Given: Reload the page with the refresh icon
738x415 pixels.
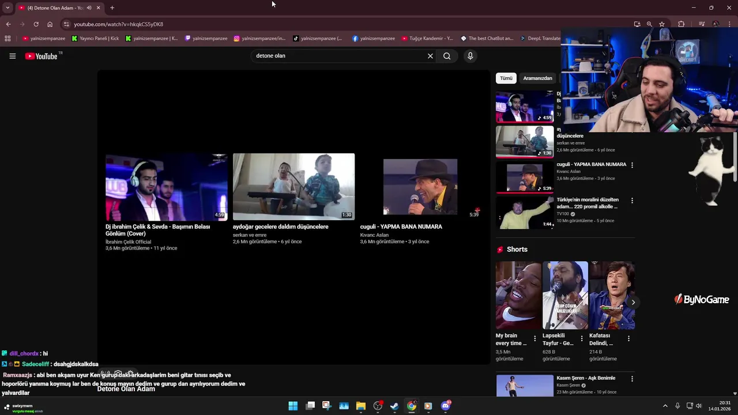Looking at the screenshot, I should tap(36, 24).
